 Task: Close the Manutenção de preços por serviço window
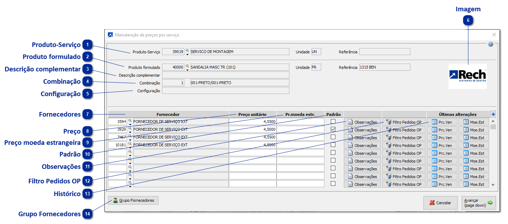click(x=494, y=35)
